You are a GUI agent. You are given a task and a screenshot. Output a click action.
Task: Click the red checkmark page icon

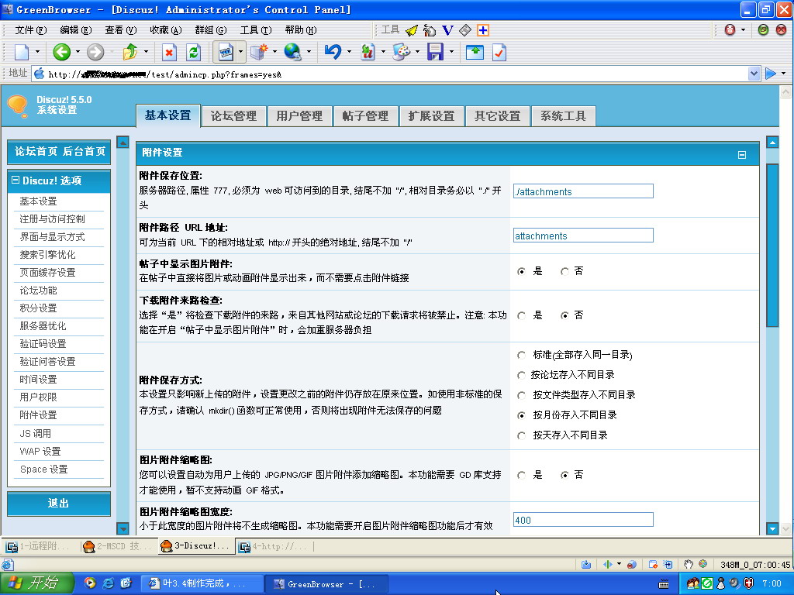pos(499,52)
